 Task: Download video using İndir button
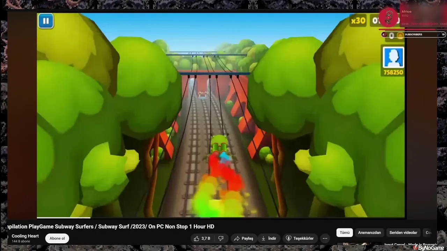(x=269, y=238)
